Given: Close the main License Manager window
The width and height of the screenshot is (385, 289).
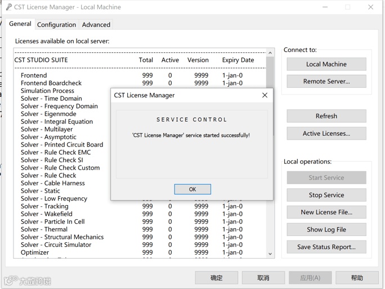Looking at the screenshot, I should (370, 7).
